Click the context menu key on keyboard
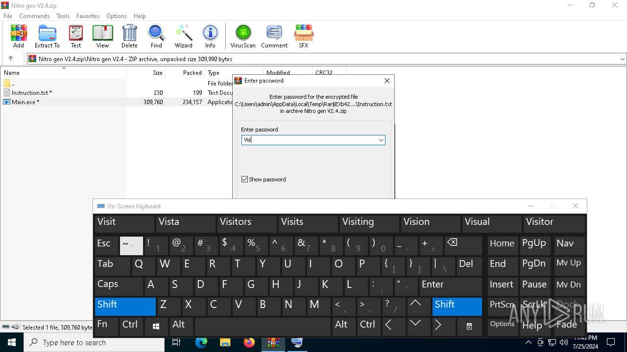 [x=469, y=326]
